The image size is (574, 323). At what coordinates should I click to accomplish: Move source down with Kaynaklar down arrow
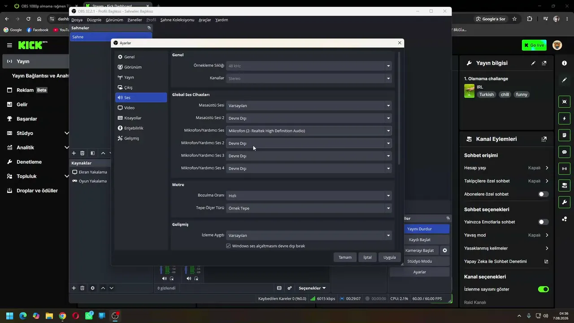point(111,288)
